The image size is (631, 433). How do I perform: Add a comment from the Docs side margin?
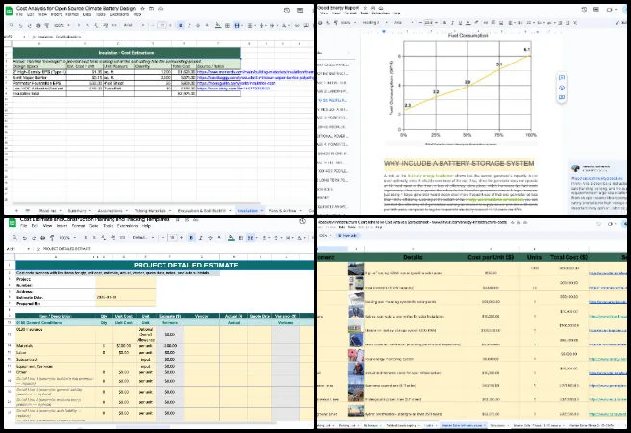tap(561, 75)
